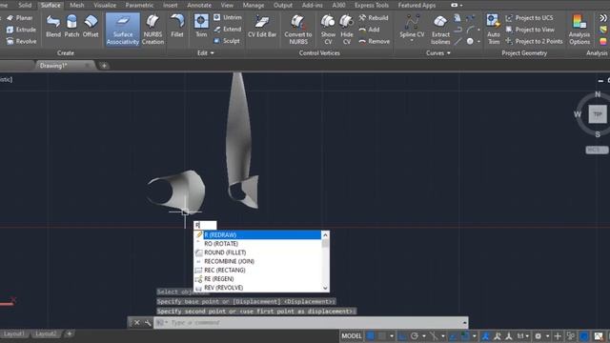Screen dimensions: 610x343
Task: Select the Patch surface tool
Action: 71,27
